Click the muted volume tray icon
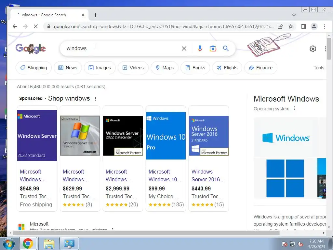 300,244
